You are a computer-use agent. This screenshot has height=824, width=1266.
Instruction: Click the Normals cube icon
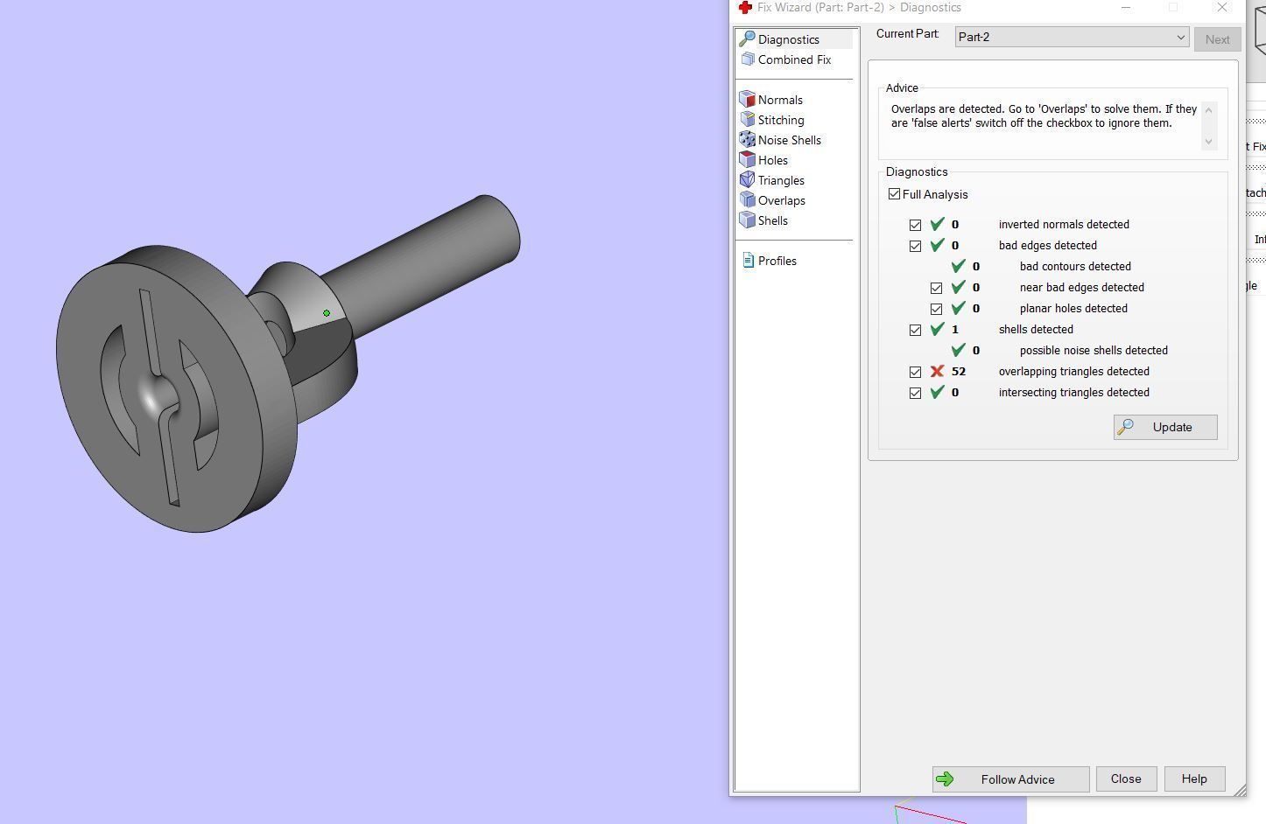pos(747,100)
